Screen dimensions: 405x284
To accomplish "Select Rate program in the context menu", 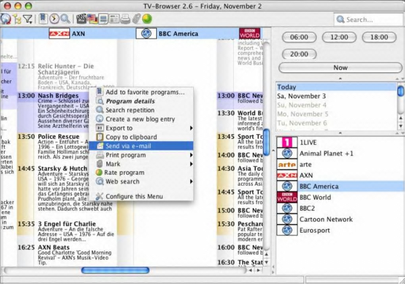I will click(141, 173).
